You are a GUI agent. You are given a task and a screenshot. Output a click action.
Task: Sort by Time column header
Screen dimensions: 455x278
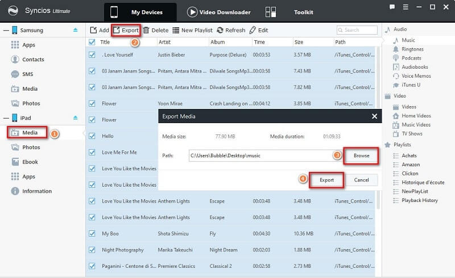(259, 42)
